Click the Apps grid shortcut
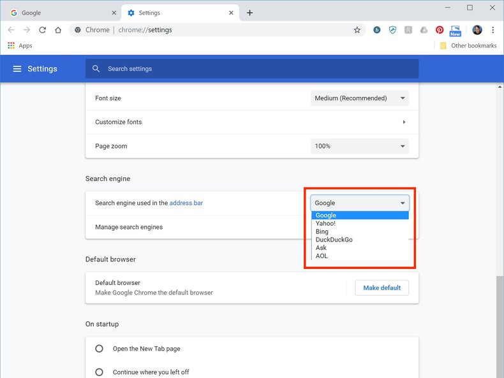 pyautogui.click(x=20, y=46)
